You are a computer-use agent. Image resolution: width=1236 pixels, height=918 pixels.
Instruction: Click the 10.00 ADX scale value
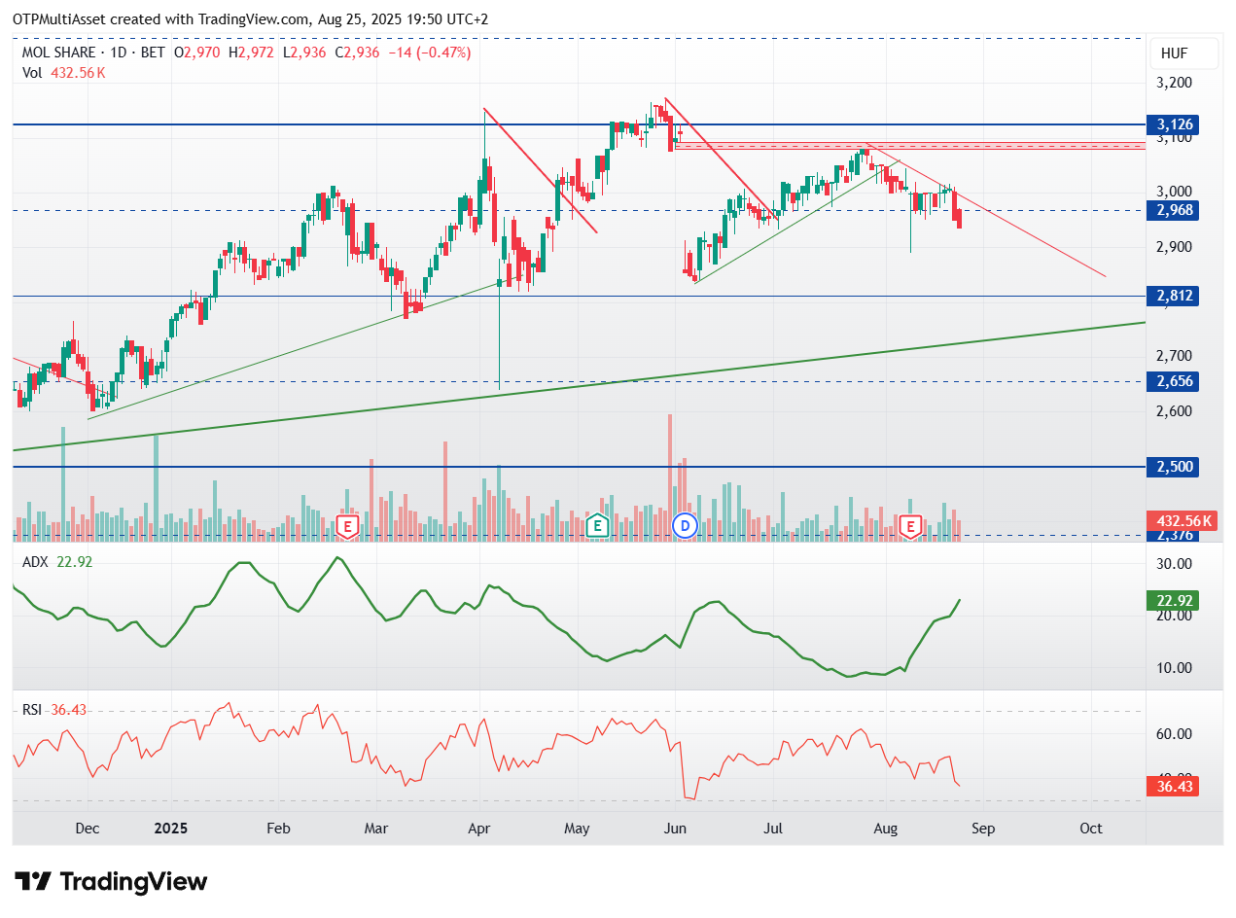pyautogui.click(x=1173, y=668)
